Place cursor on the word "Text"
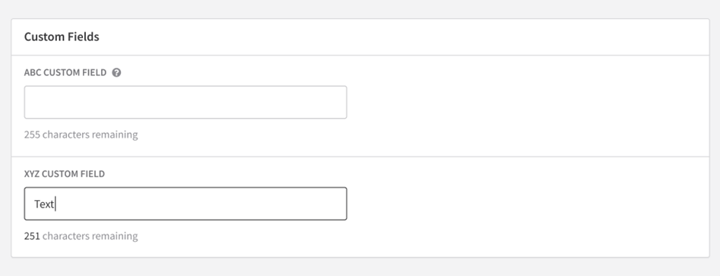The width and height of the screenshot is (720, 276). pyautogui.click(x=44, y=205)
